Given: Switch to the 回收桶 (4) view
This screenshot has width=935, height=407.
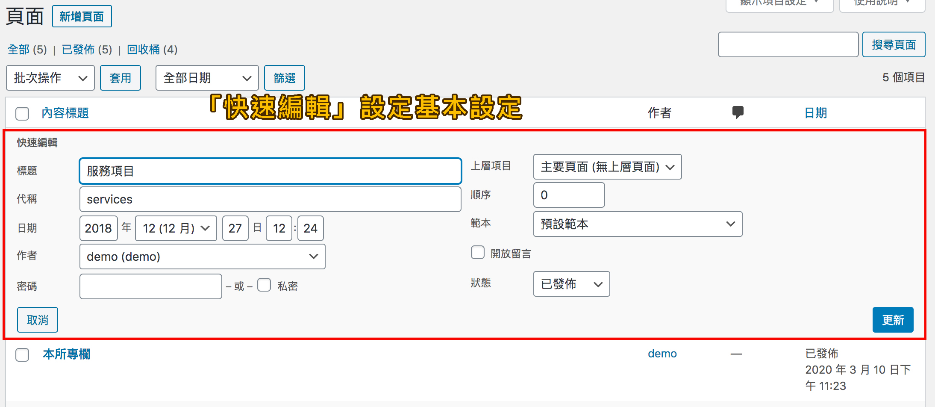Looking at the screenshot, I should click(144, 50).
